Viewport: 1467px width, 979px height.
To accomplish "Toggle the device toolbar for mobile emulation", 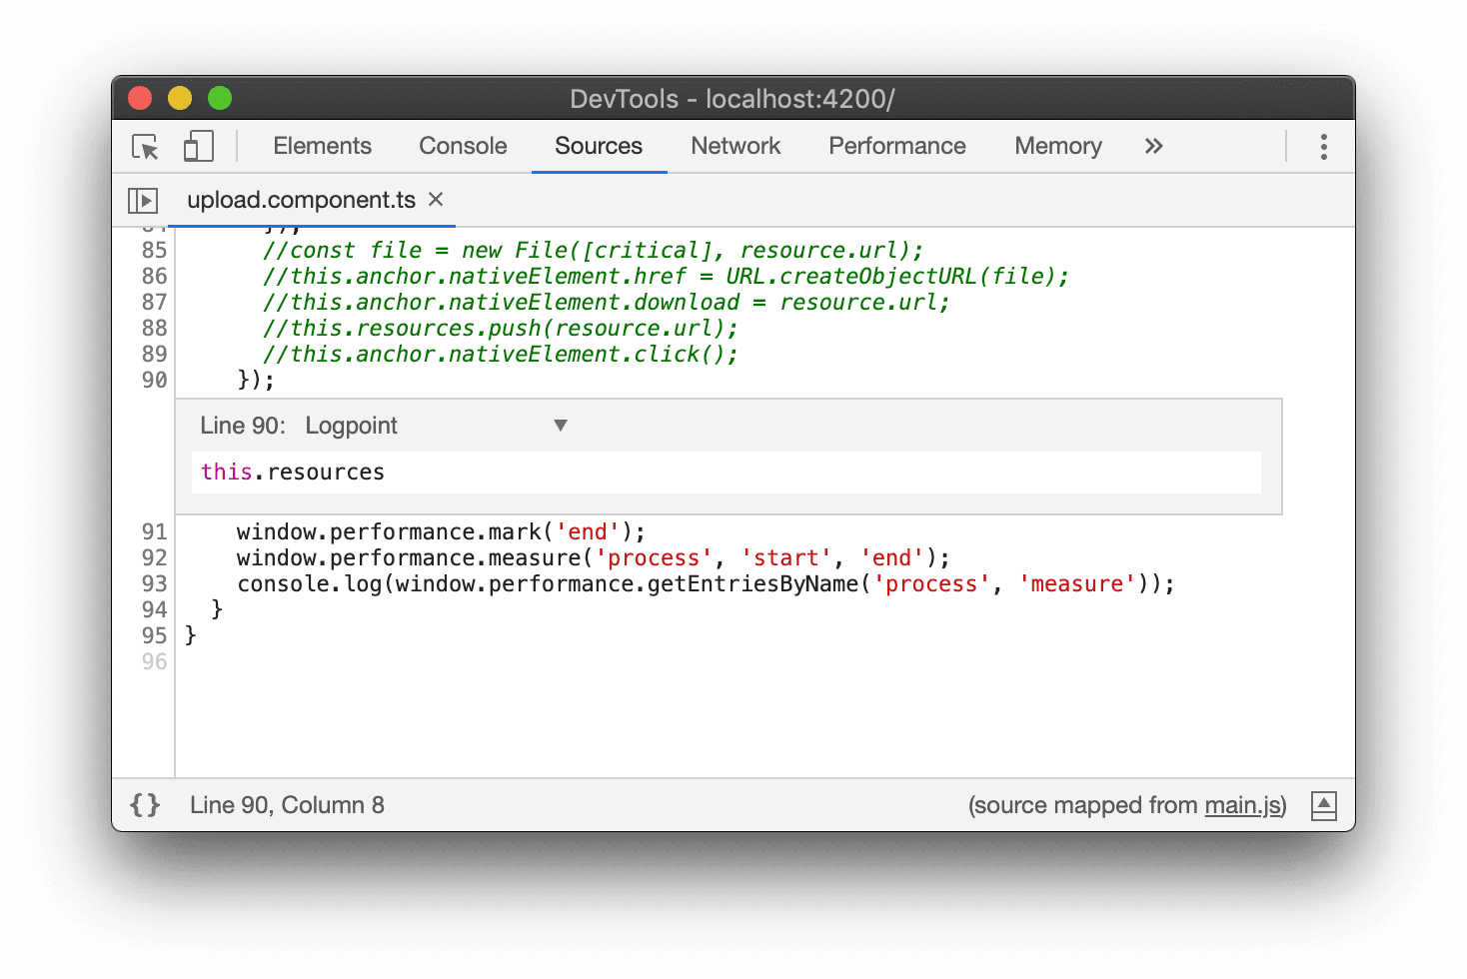I will coord(198,146).
